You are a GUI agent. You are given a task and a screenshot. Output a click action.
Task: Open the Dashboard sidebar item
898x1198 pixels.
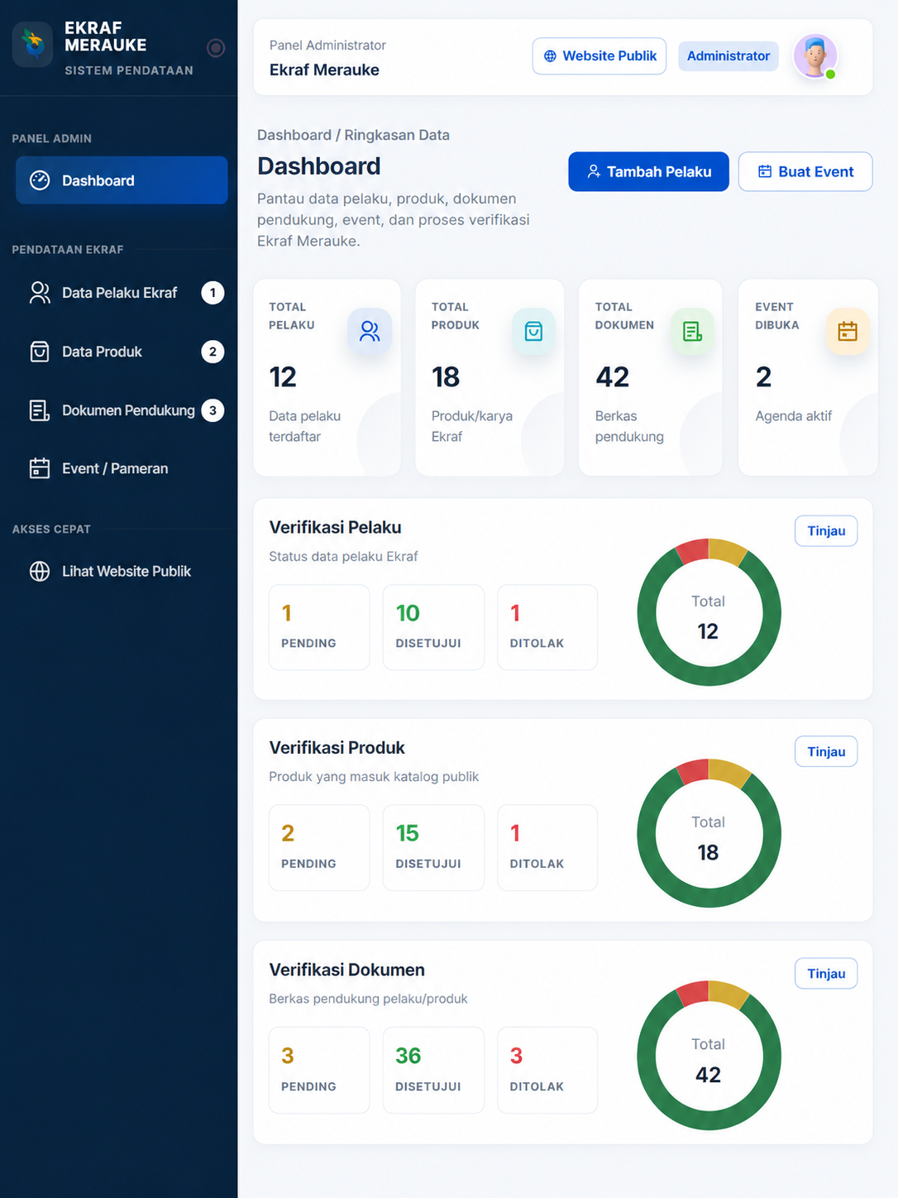coord(122,180)
